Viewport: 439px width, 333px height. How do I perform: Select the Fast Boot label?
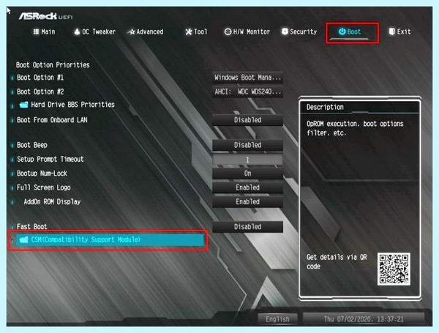pos(32,227)
